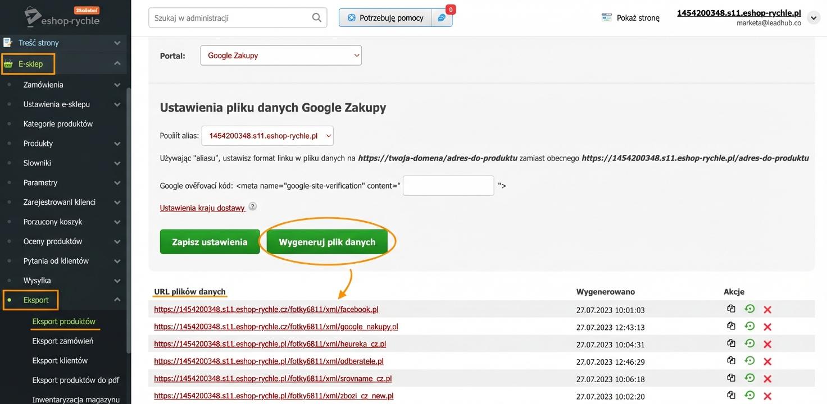Click the help question mark by Ustawienia kraju dostawy

click(x=253, y=206)
